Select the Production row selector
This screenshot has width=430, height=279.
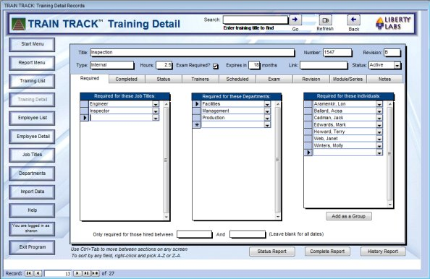click(196, 118)
